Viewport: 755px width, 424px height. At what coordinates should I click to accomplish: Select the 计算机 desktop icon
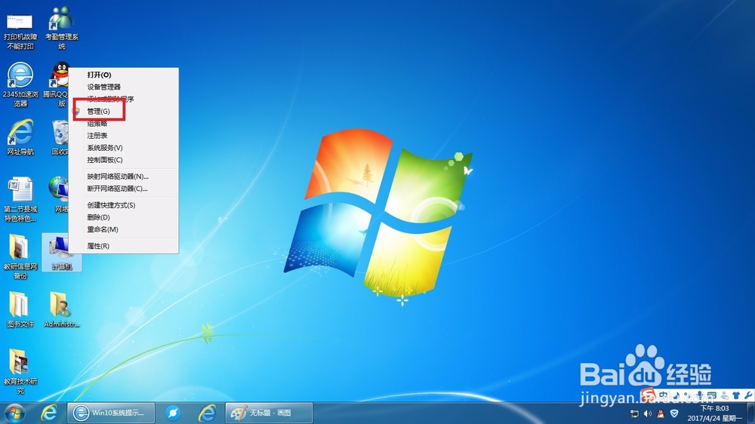coord(61,253)
